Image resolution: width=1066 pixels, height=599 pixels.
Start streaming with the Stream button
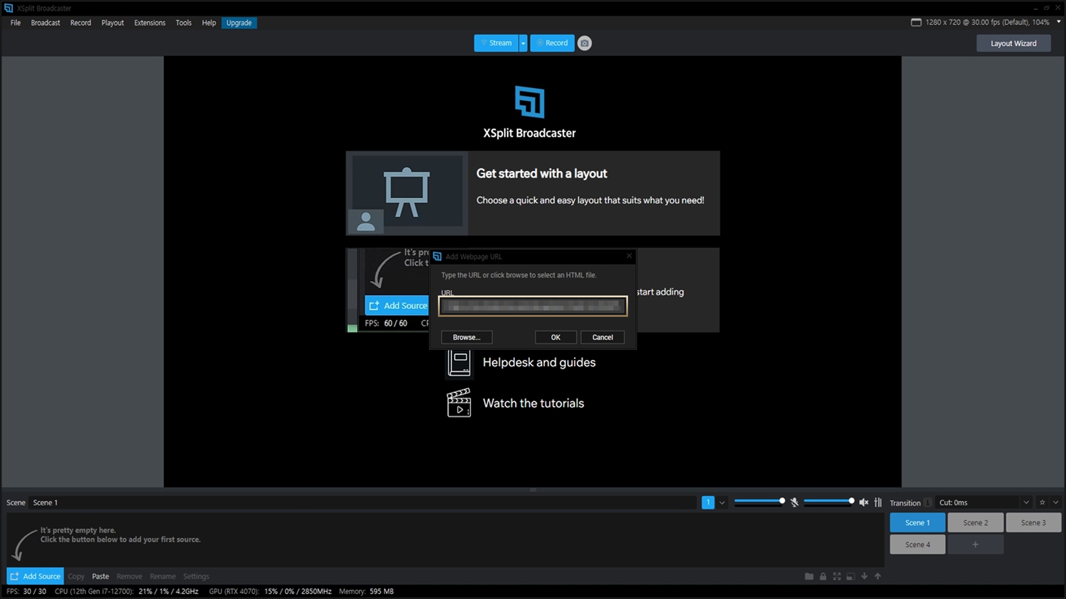pyautogui.click(x=496, y=43)
